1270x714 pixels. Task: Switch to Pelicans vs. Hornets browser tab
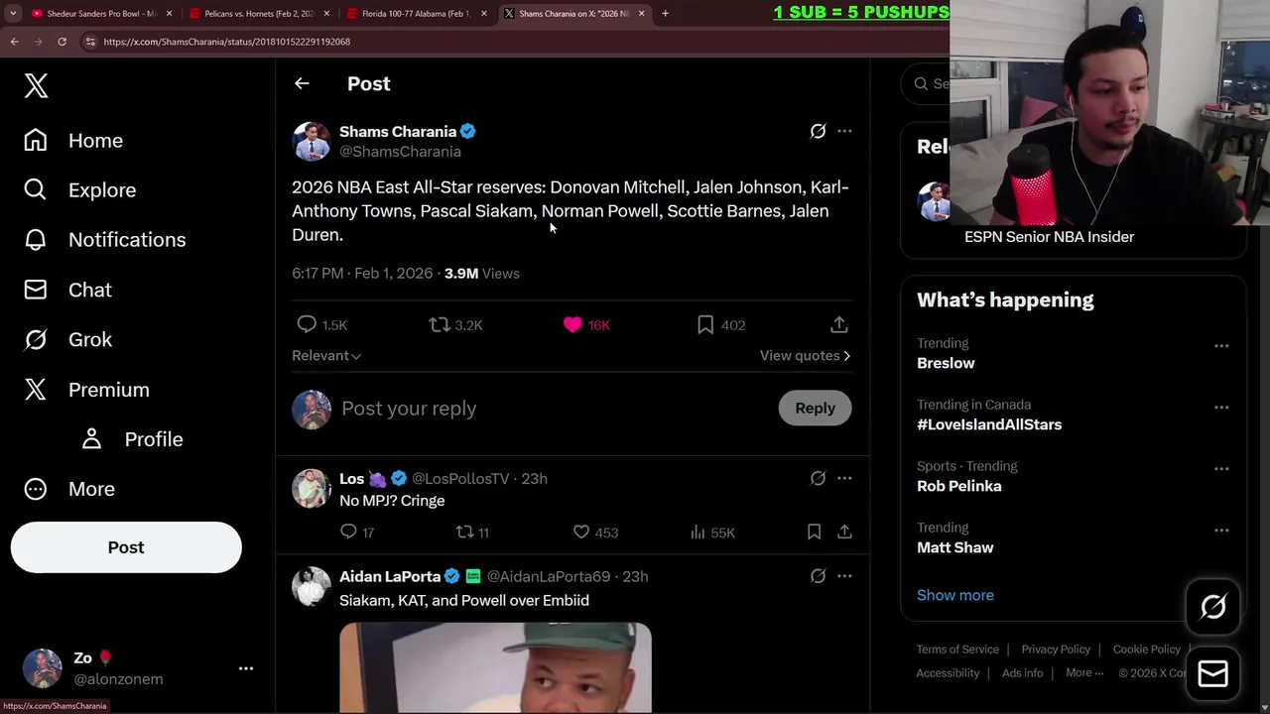coord(259,14)
